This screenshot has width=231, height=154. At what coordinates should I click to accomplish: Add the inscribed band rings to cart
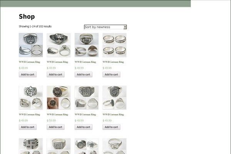coord(111,74)
